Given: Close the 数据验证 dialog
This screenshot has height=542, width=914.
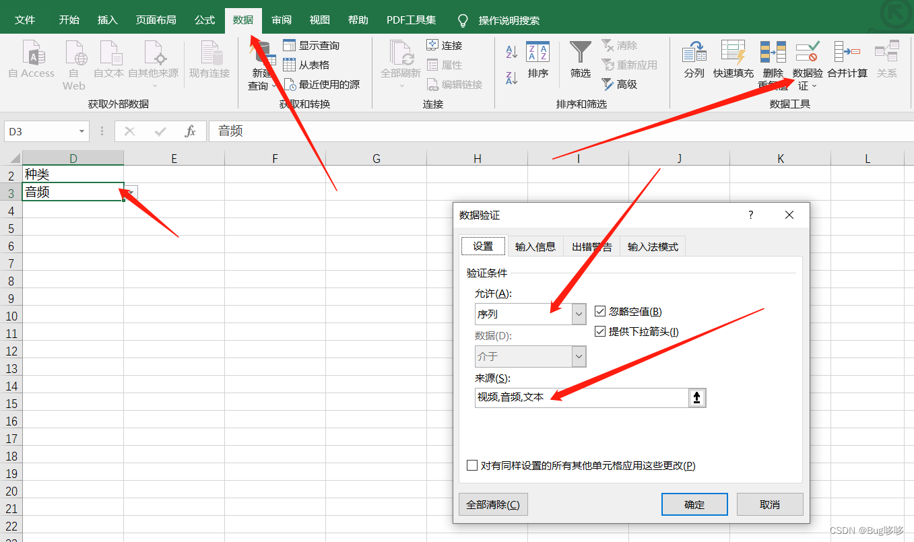Looking at the screenshot, I should (789, 215).
